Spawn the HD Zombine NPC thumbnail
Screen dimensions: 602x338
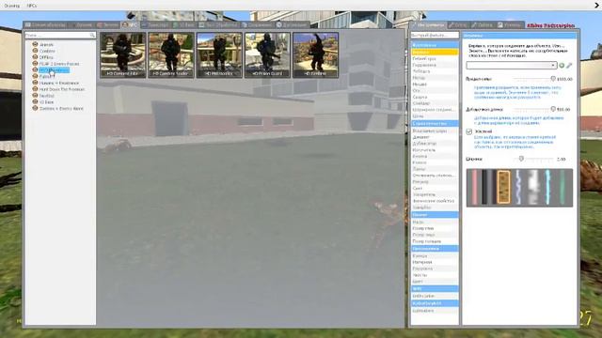pyautogui.click(x=316, y=54)
